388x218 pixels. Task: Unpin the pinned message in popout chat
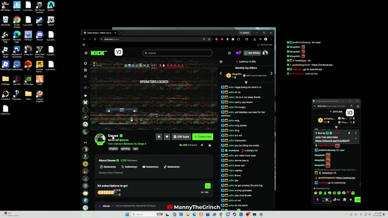[x=349, y=133]
